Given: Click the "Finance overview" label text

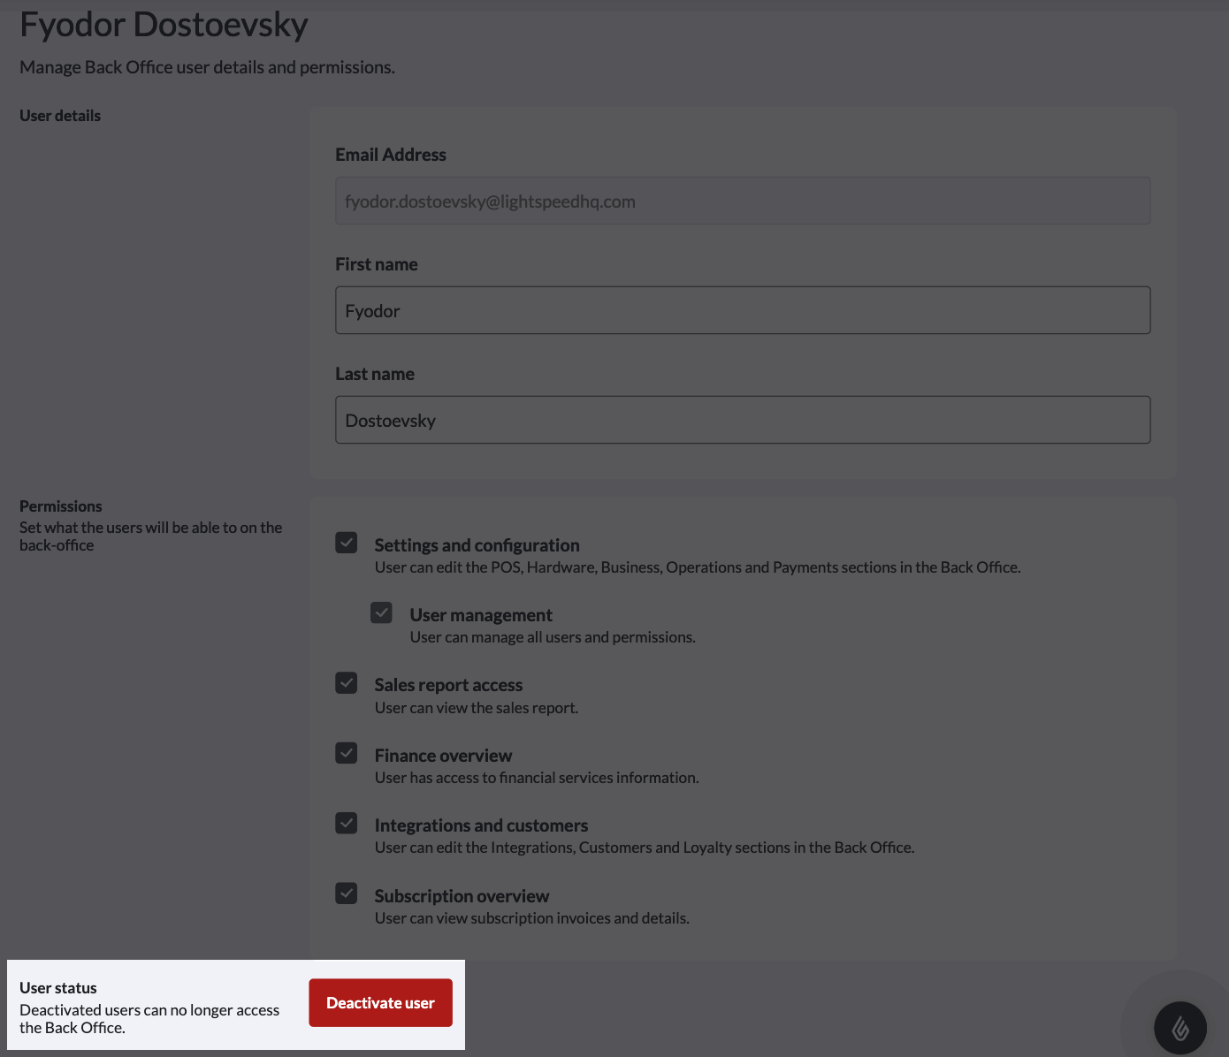Looking at the screenshot, I should [443, 756].
